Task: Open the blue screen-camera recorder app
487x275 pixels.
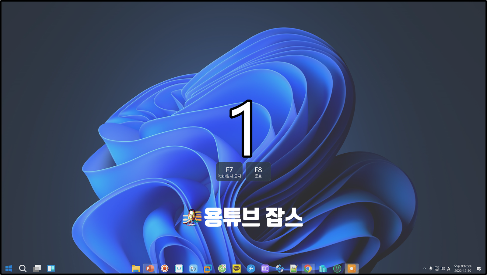Action: click(193, 268)
